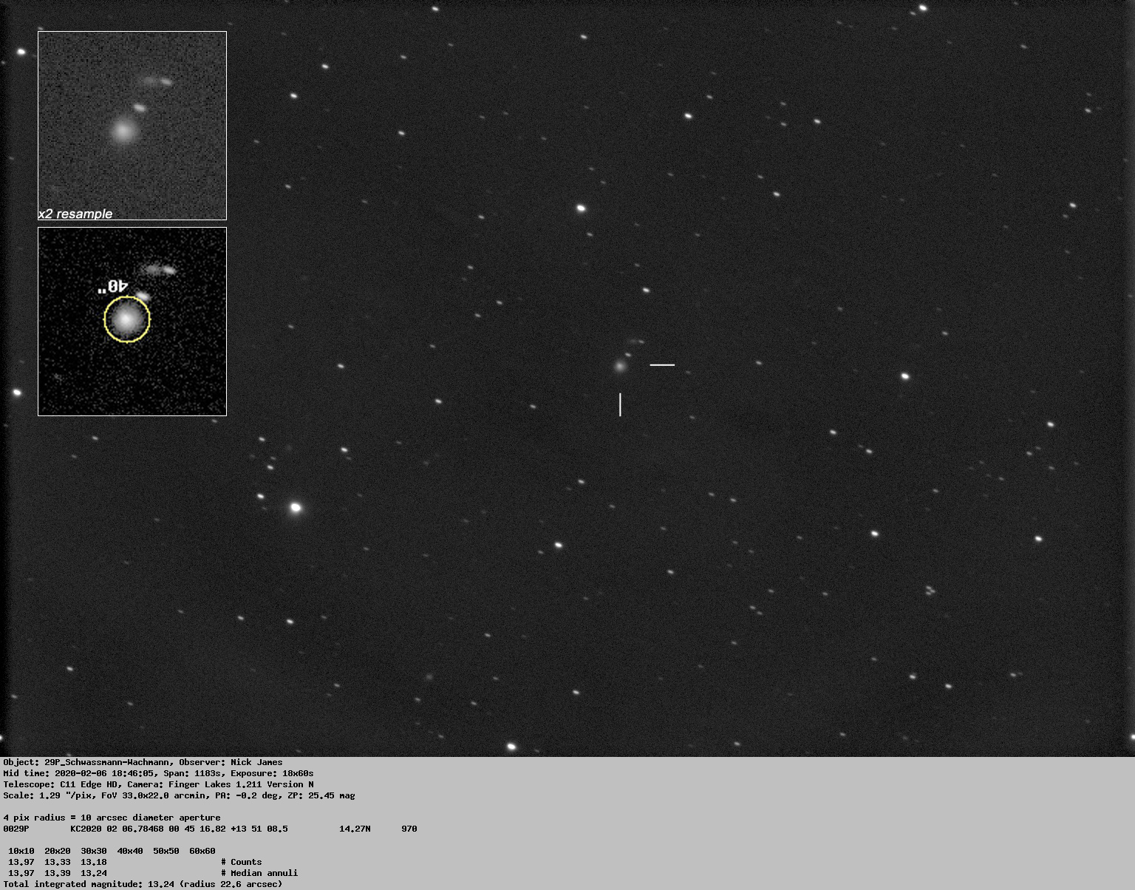Image resolution: width=1135 pixels, height=890 pixels.
Task: Click the 'Scale: 1.29 "/pix' line
Action: [x=180, y=795]
